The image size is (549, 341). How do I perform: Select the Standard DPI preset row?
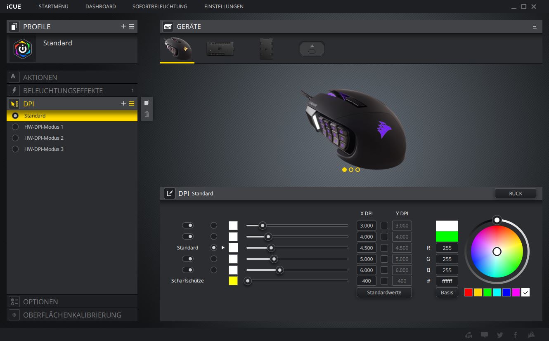coord(72,116)
